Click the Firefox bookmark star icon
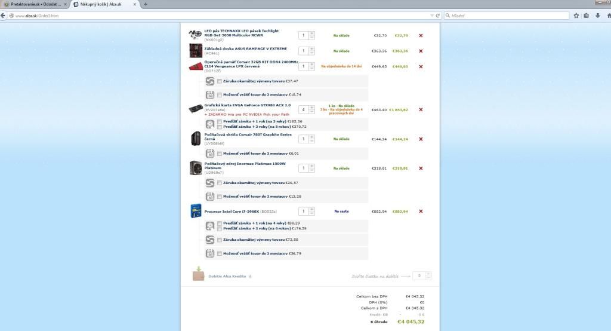Screen dimensions: 611x331 tap(576, 16)
